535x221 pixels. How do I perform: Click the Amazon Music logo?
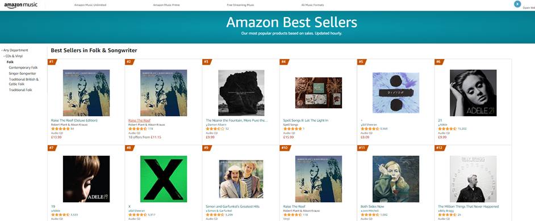(21, 5)
